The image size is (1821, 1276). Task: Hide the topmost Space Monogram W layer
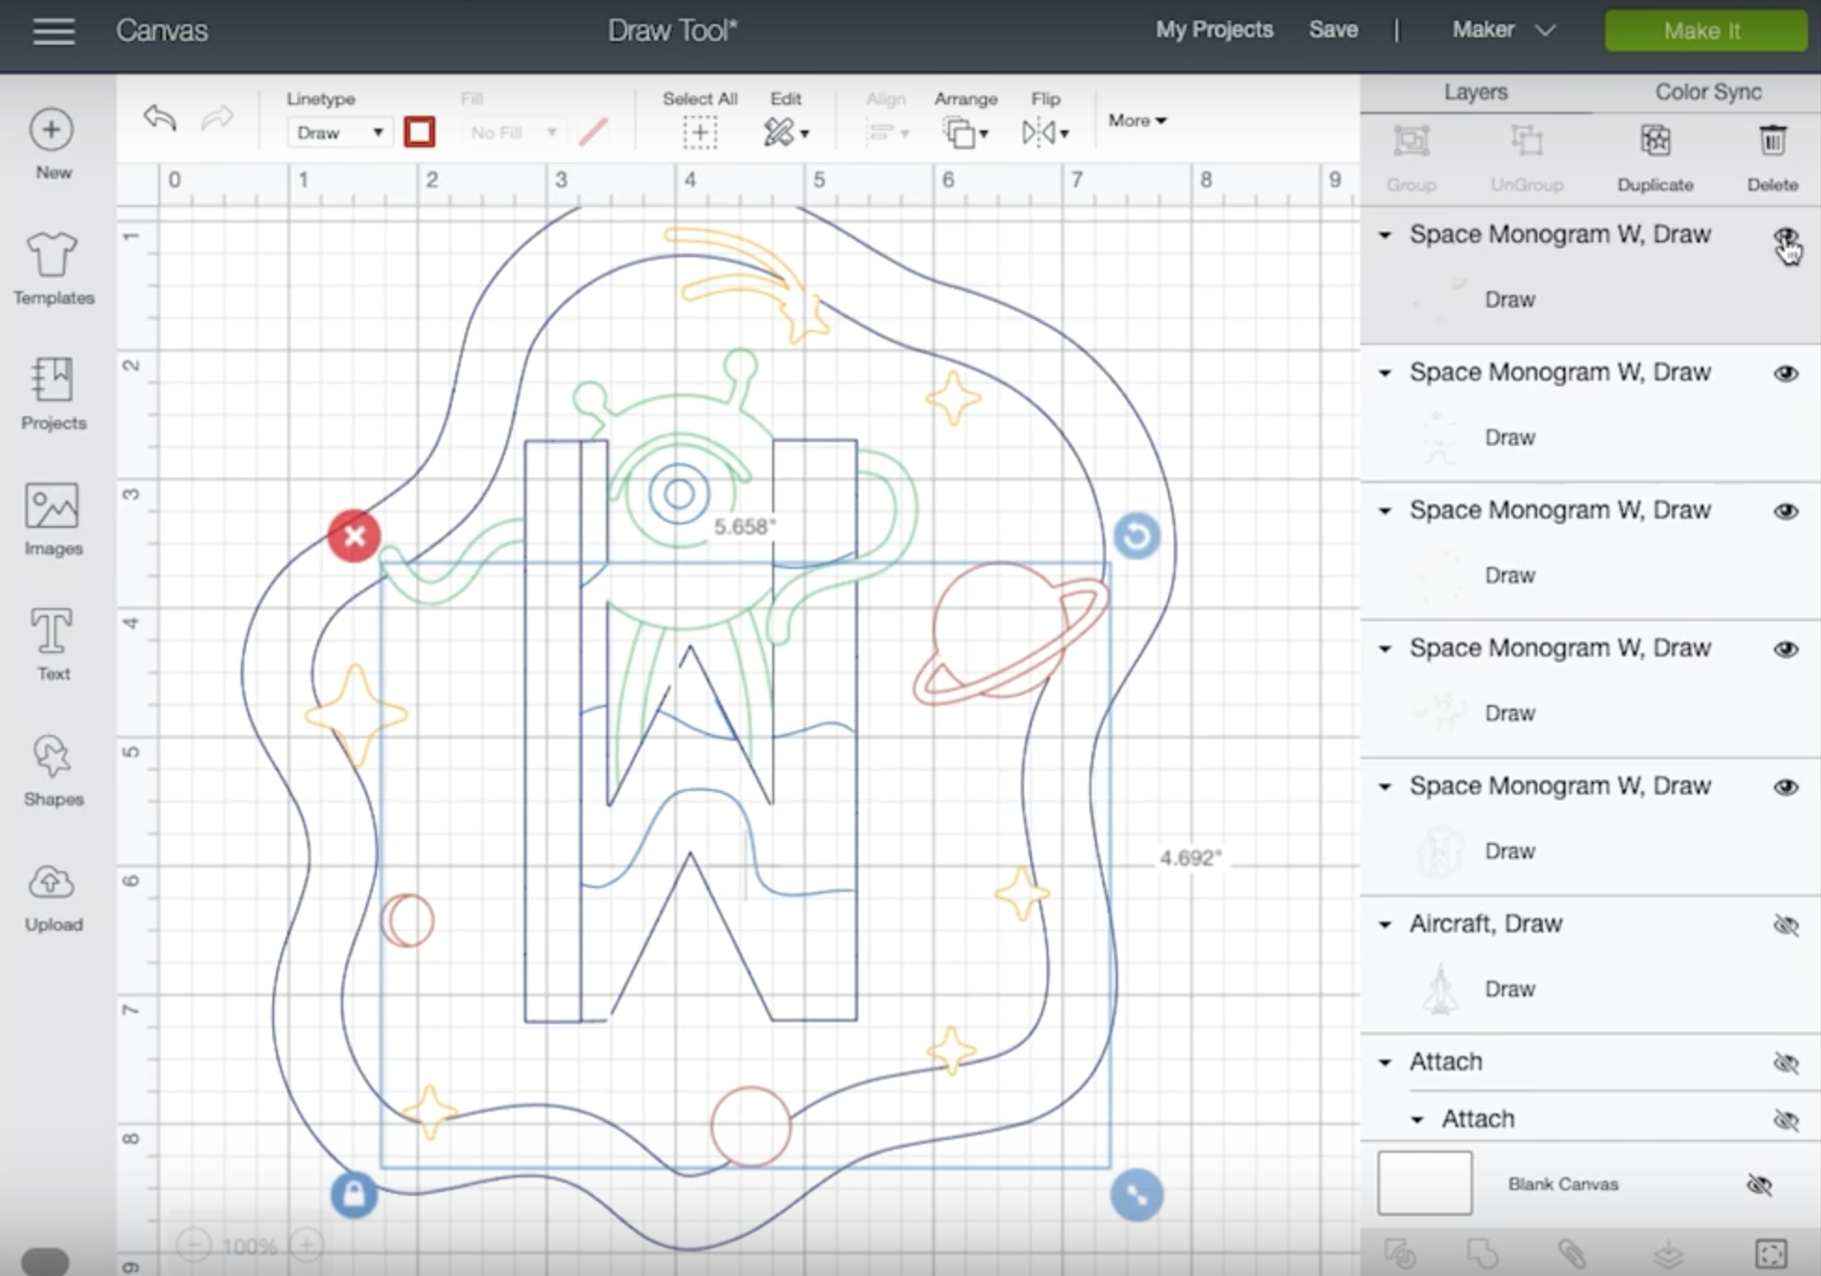click(x=1786, y=236)
